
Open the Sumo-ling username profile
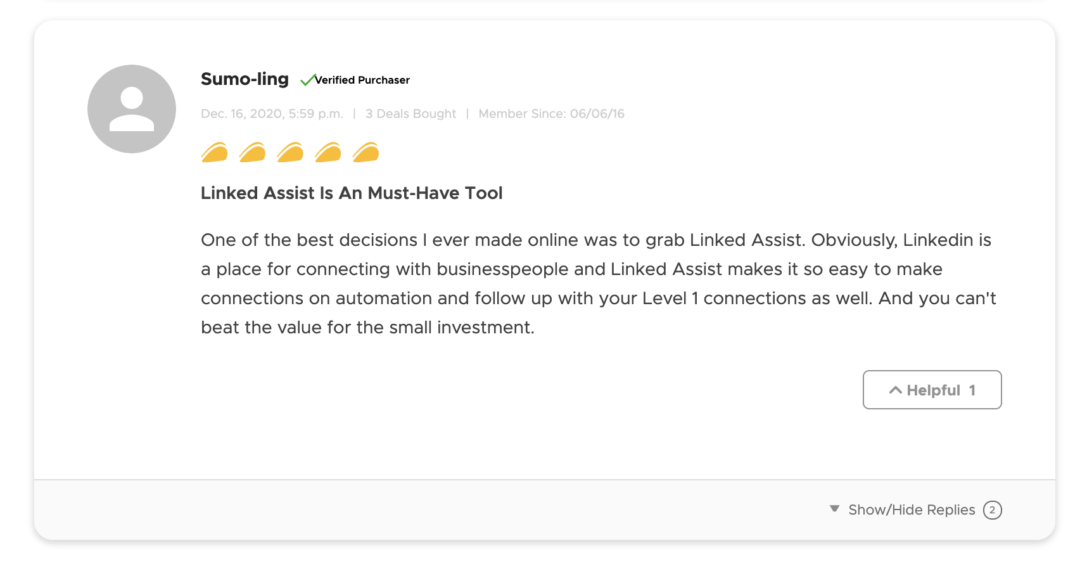245,79
